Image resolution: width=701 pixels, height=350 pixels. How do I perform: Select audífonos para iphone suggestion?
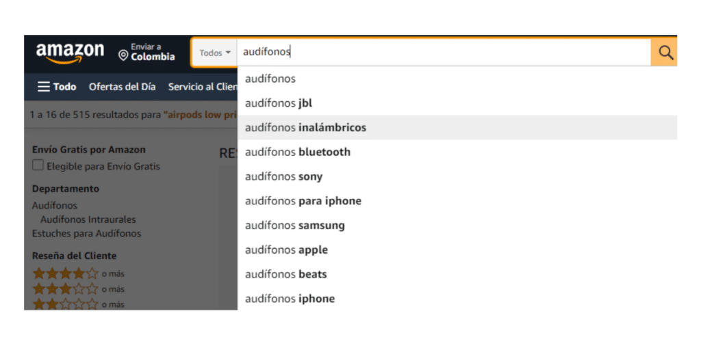pyautogui.click(x=457, y=201)
